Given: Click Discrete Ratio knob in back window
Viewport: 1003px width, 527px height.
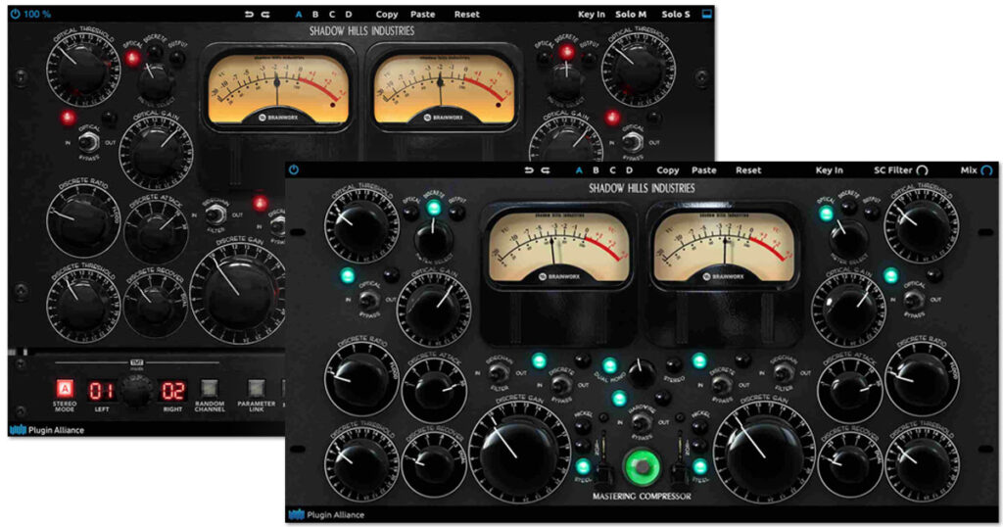Looking at the screenshot, I should pyautogui.click(x=82, y=218).
